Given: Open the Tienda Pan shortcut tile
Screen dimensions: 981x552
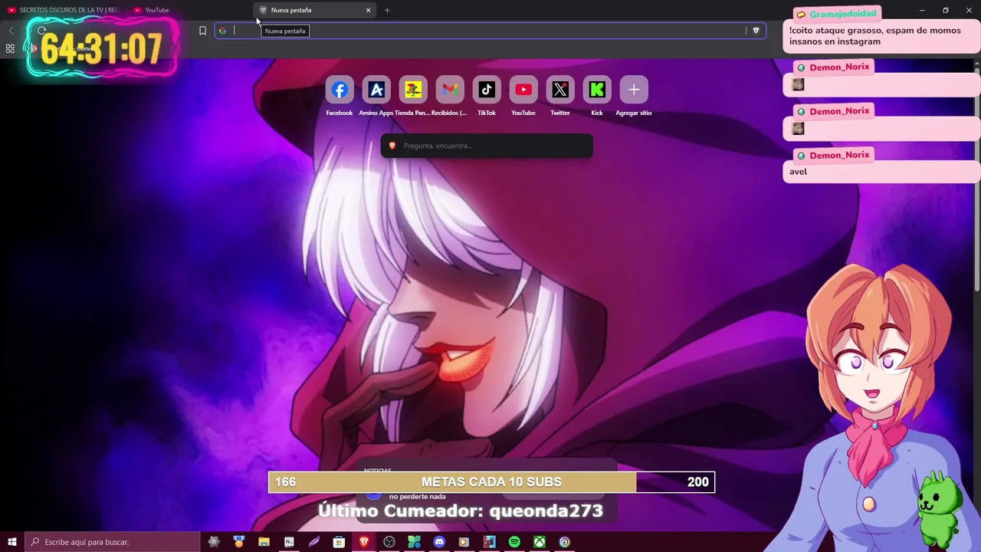Looking at the screenshot, I should pyautogui.click(x=413, y=90).
